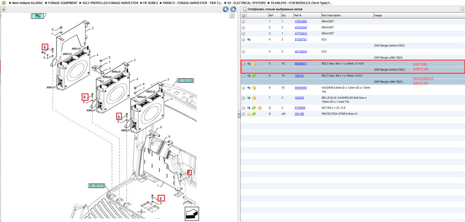This screenshot has height=222, width=465.
Task: Open '55.640.010 - FCM MODULES' breadcrumb
Action: coord(301,3)
